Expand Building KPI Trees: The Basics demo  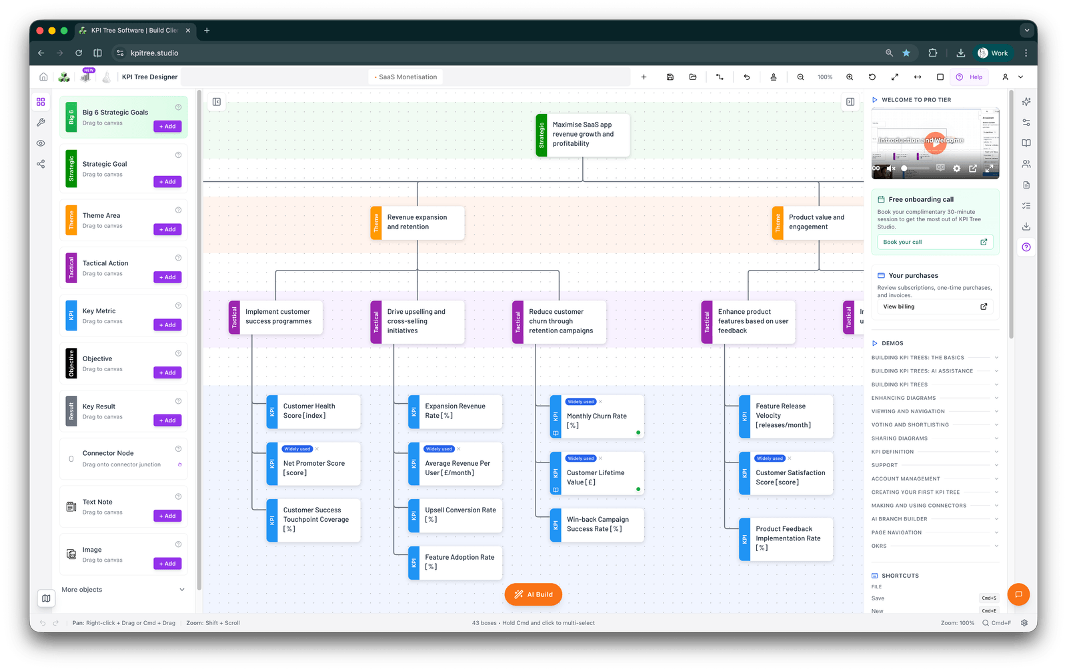[x=934, y=358]
